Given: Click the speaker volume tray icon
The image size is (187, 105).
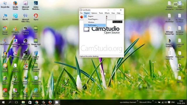Looking at the screenshot, I should [x=166, y=102].
